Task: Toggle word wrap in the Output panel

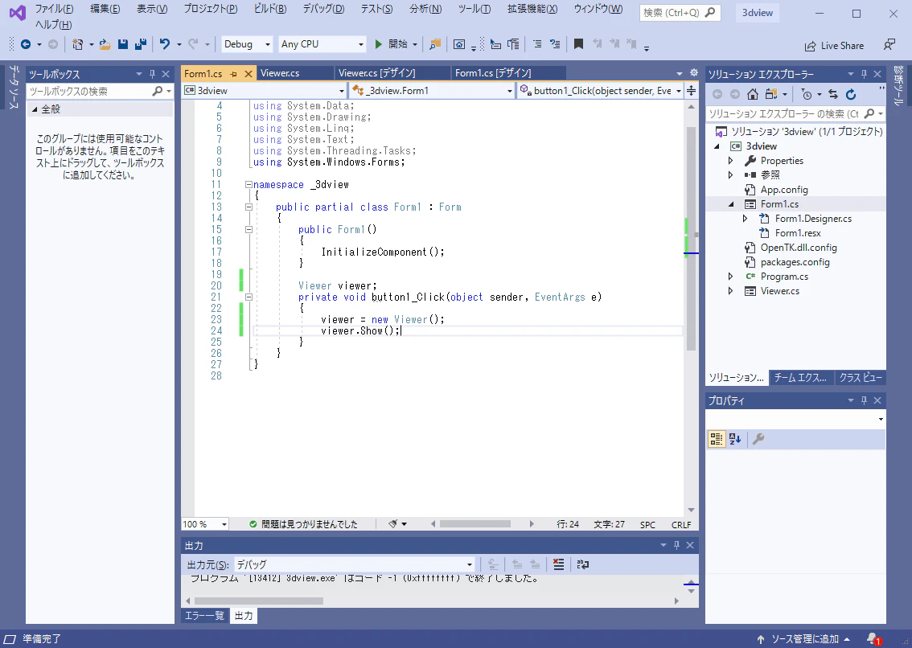Action: (x=583, y=564)
